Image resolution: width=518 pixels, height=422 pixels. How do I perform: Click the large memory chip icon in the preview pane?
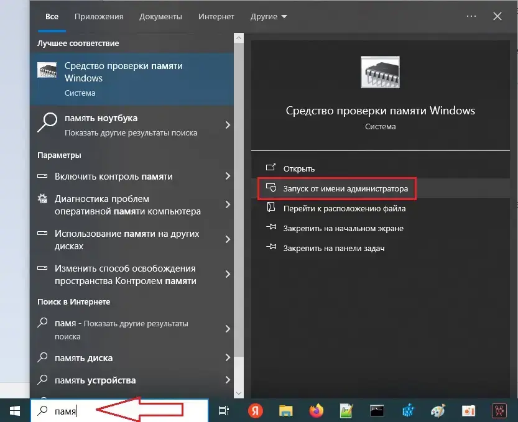380,72
